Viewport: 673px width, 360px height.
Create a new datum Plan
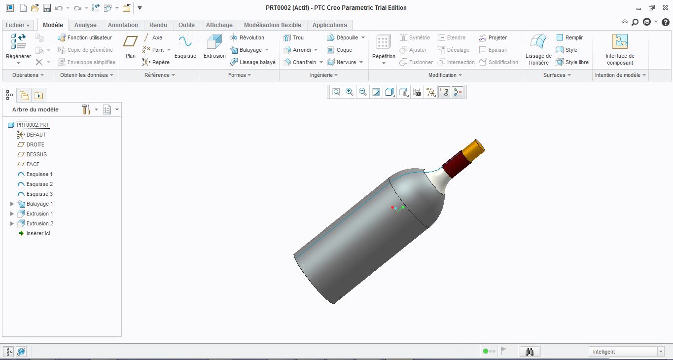(131, 47)
